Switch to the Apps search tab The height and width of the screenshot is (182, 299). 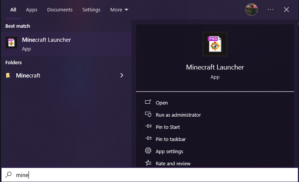coord(32,10)
